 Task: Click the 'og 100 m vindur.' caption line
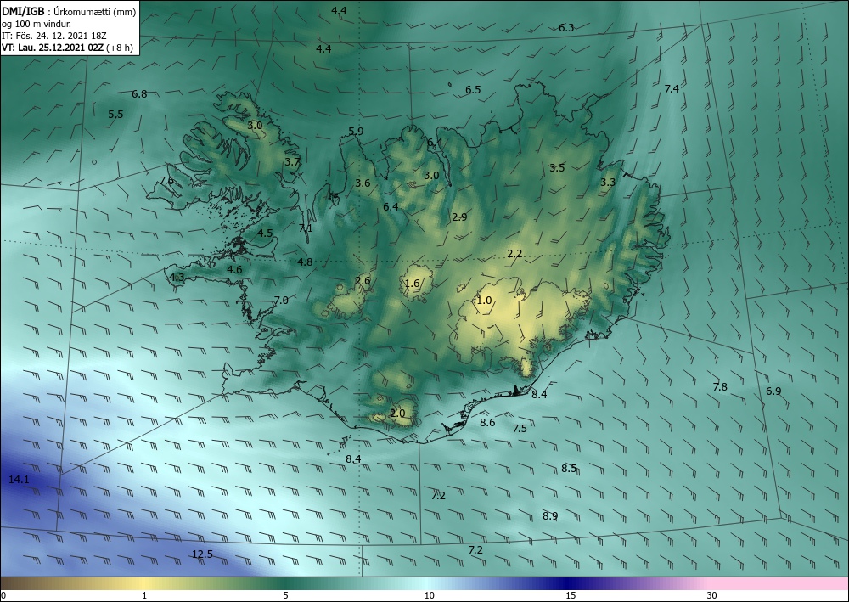click(x=37, y=24)
